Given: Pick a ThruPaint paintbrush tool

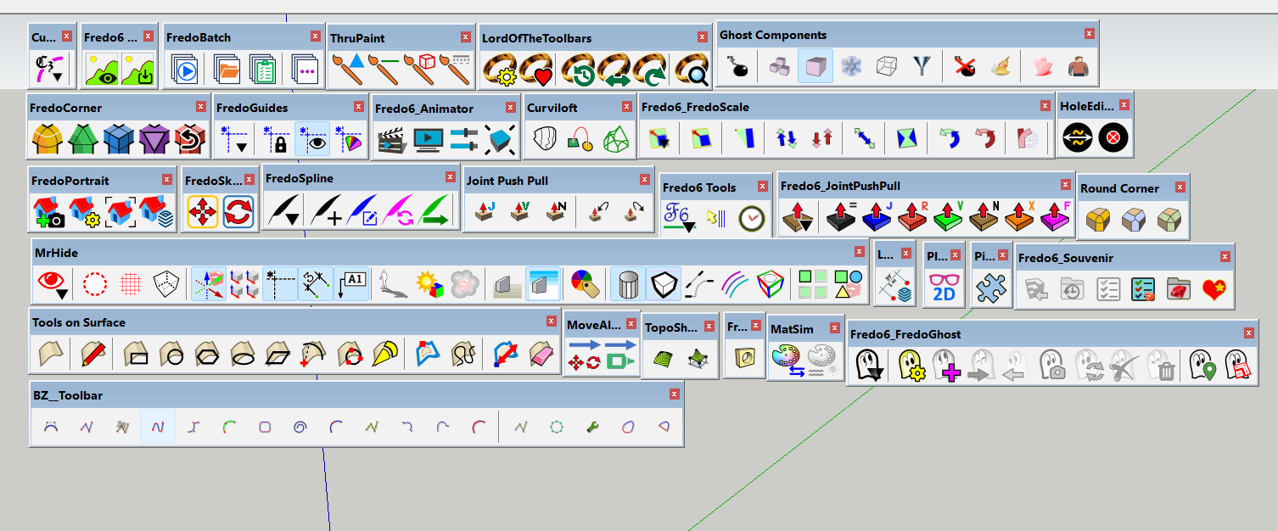Looking at the screenshot, I should (348, 64).
